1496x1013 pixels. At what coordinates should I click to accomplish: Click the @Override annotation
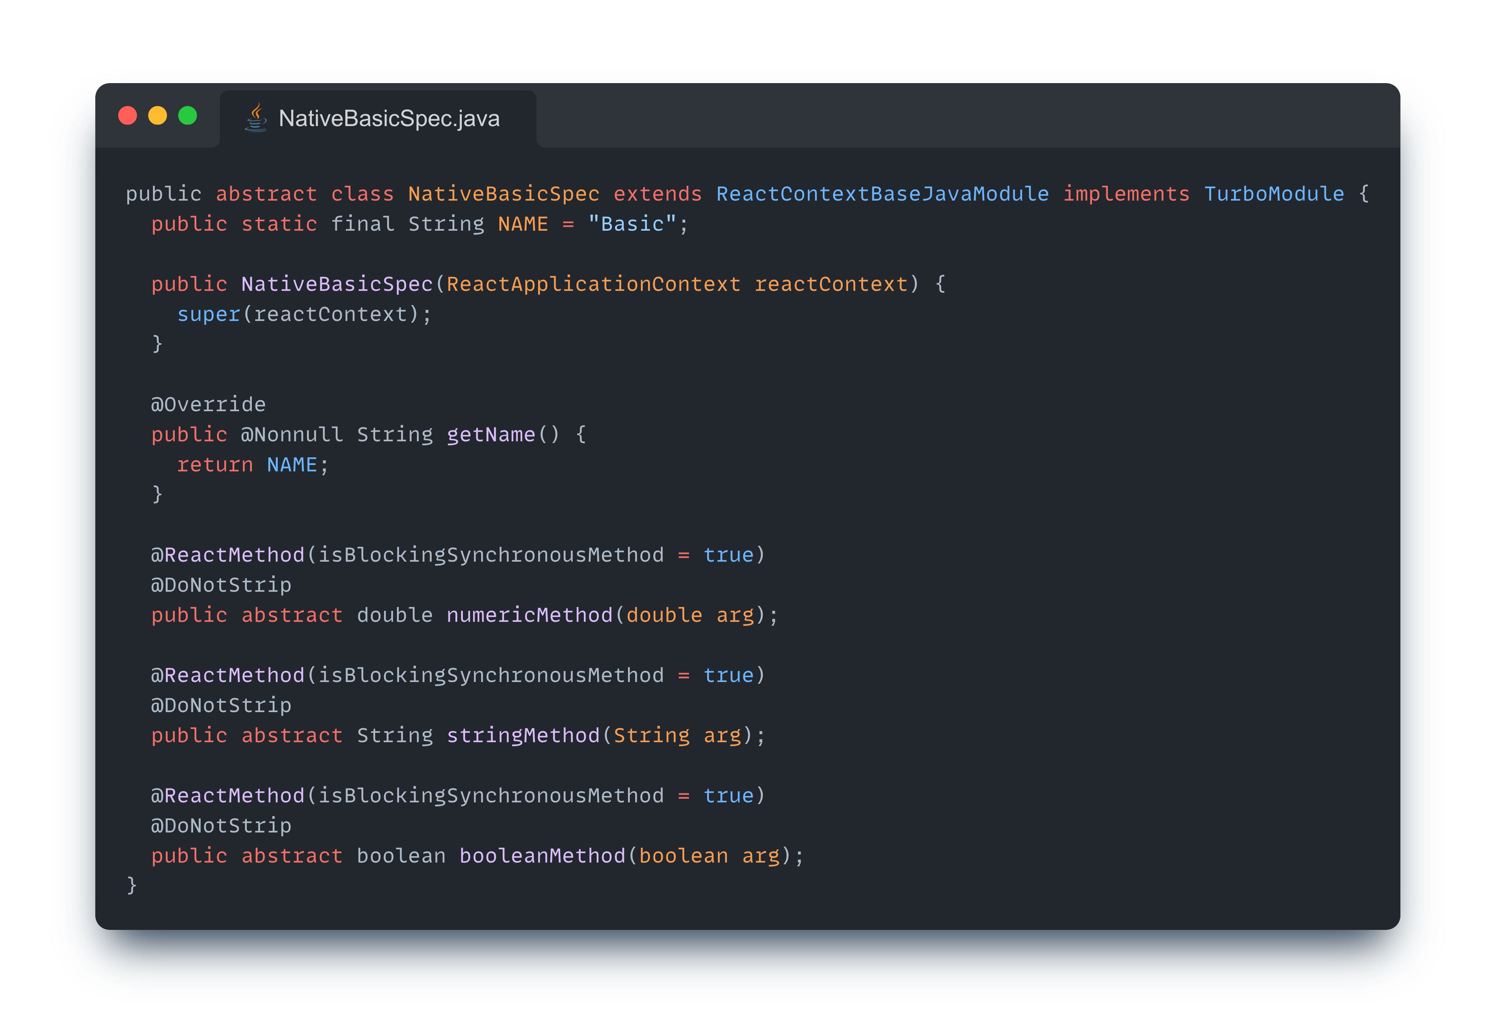pyautogui.click(x=208, y=404)
